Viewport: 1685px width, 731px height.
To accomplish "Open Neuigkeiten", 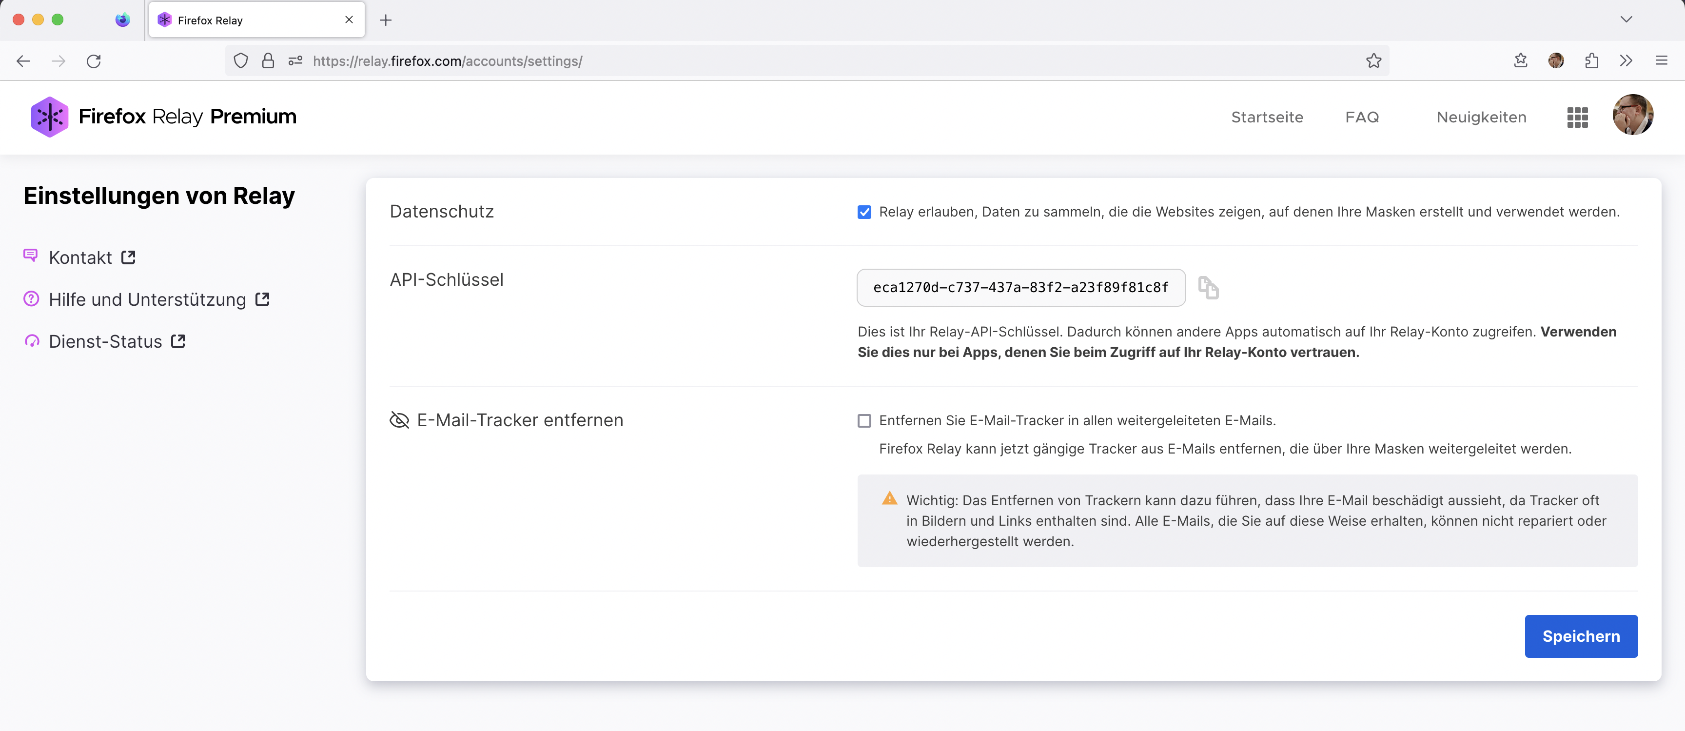I will point(1481,117).
